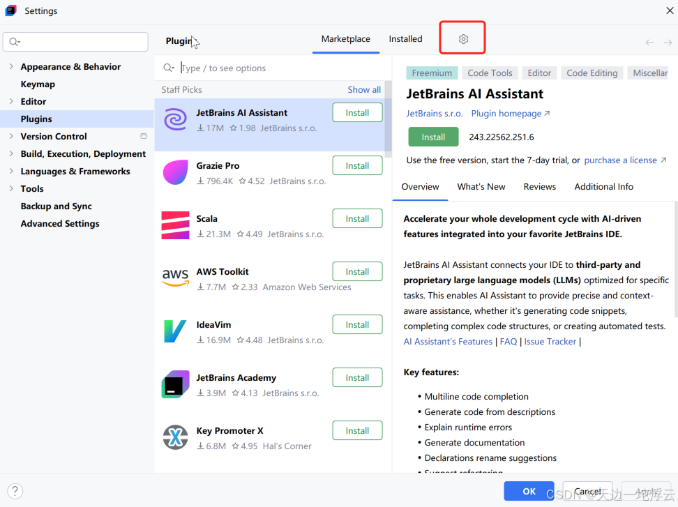Navigate back with the left arrow
This screenshot has height=507, width=678.
[649, 43]
